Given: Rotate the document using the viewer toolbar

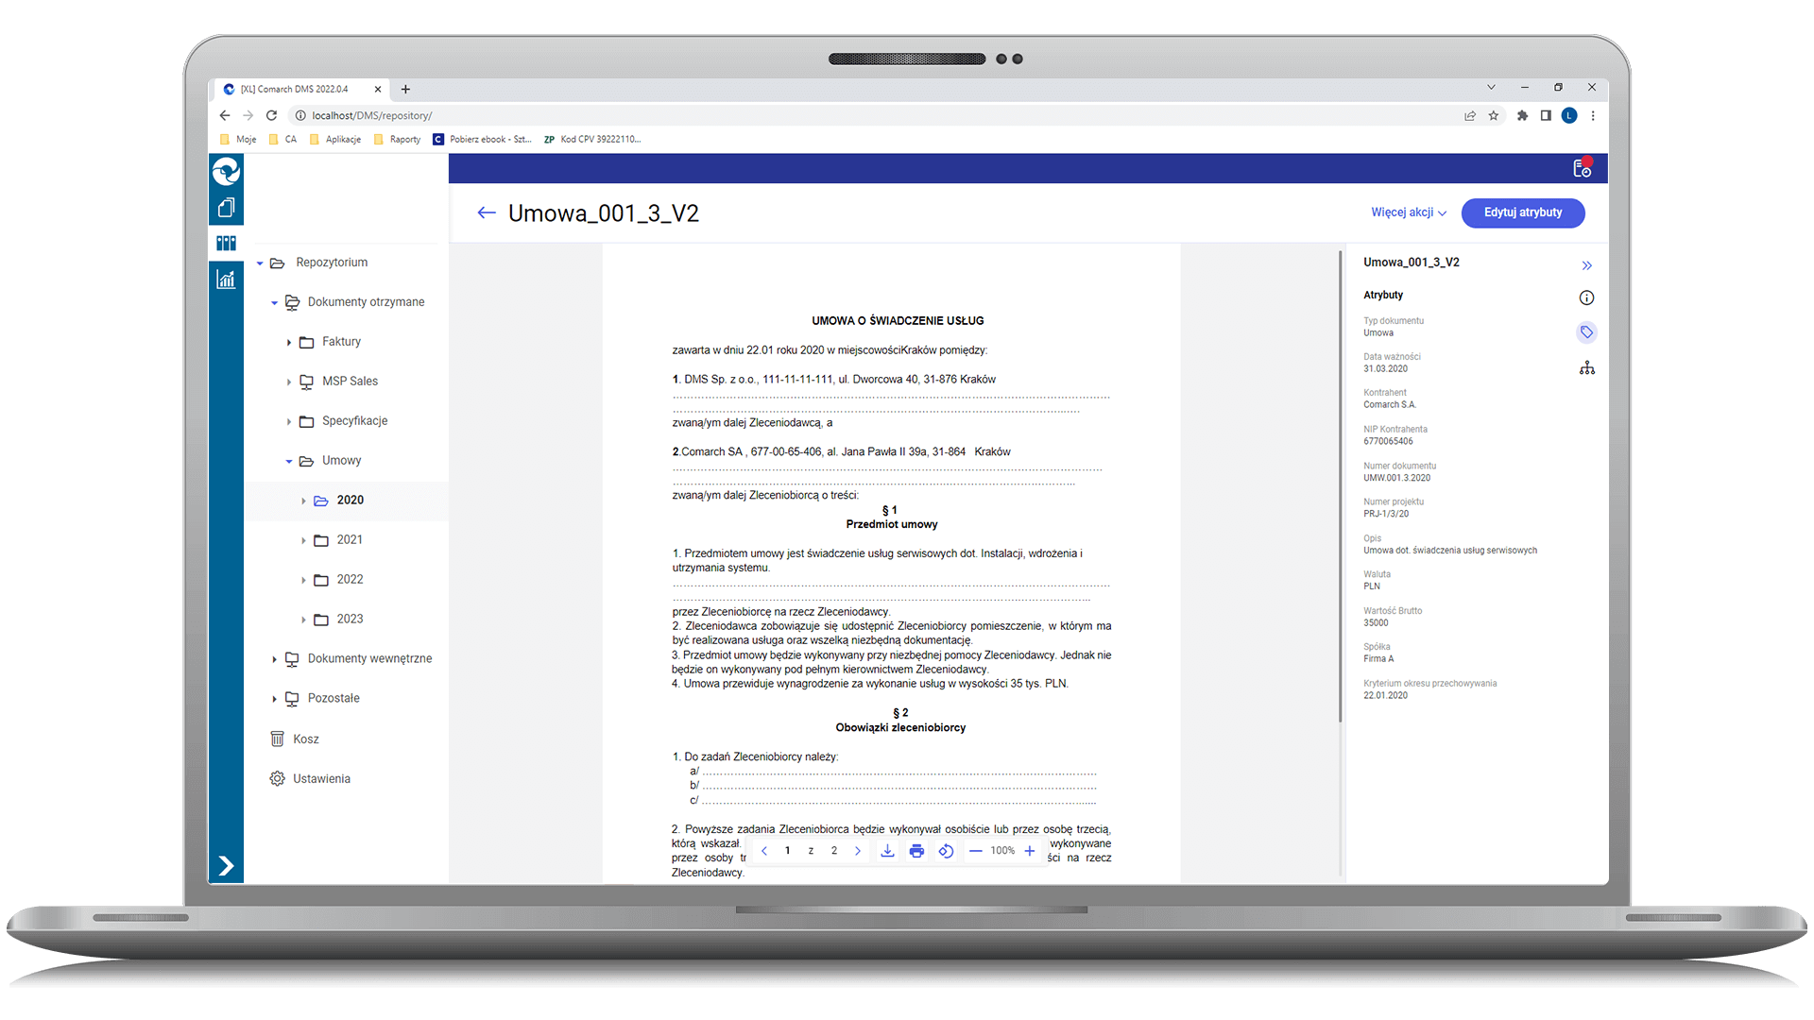Looking at the screenshot, I should click(x=946, y=851).
